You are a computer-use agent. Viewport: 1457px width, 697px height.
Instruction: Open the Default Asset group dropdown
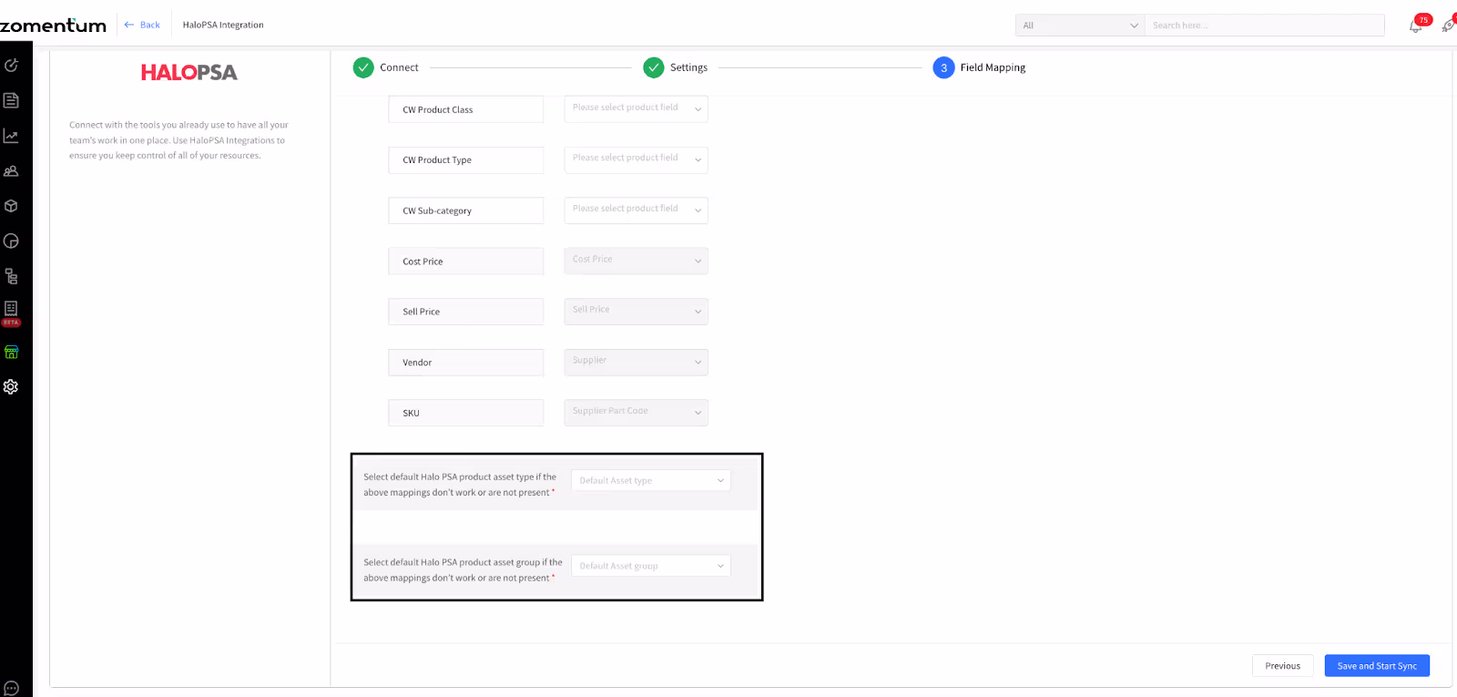click(x=651, y=566)
